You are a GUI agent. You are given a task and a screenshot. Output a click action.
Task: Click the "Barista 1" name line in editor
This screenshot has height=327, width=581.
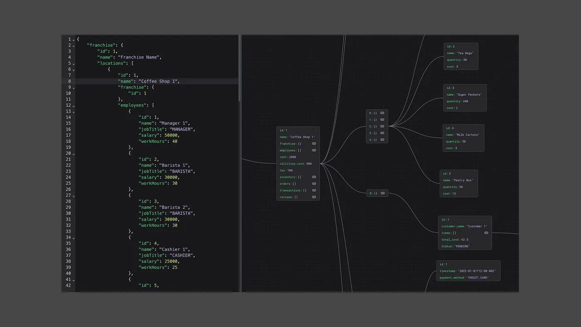click(x=164, y=166)
